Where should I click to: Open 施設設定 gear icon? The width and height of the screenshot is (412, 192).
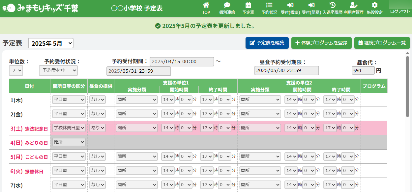click(374, 8)
